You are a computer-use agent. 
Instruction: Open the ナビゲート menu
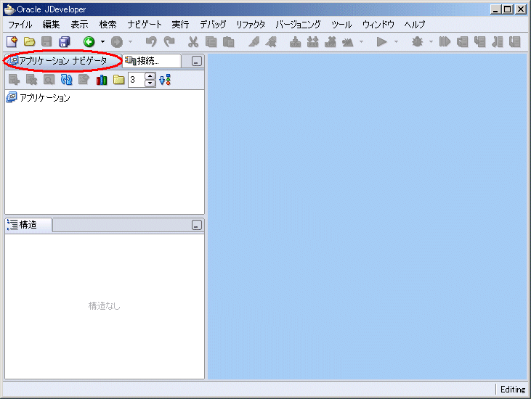145,25
